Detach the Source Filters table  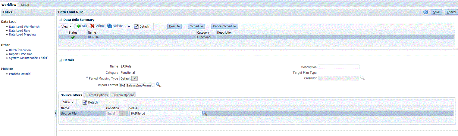90,102
